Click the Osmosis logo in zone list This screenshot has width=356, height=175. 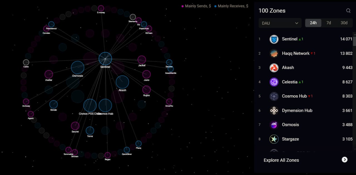click(x=274, y=125)
